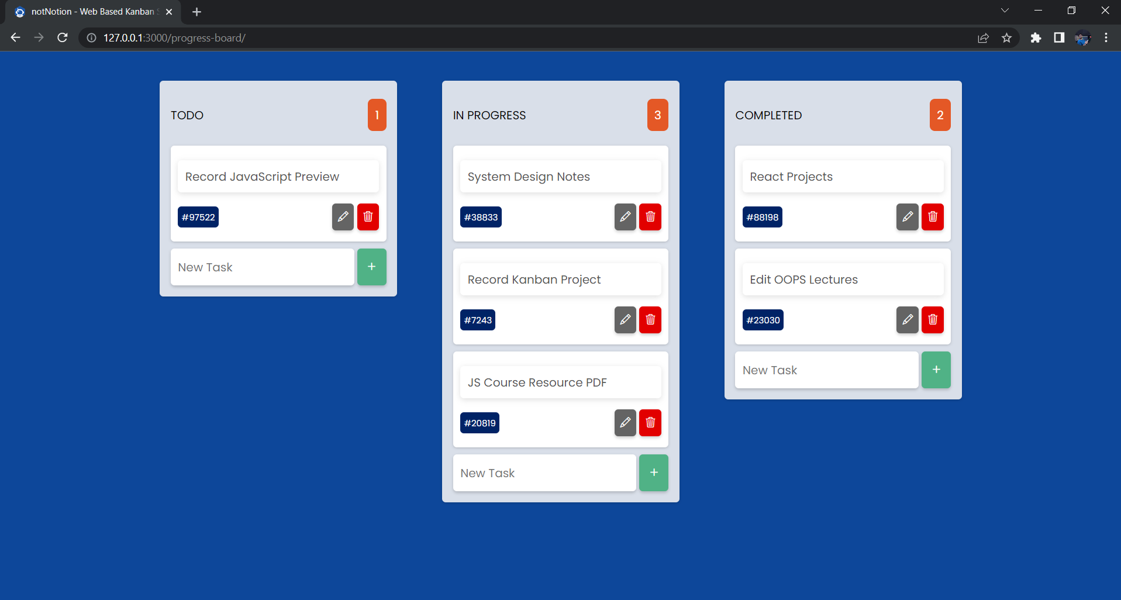Open a new browser tab
The image size is (1121, 600).
pyautogui.click(x=196, y=12)
